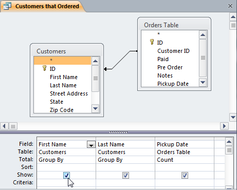Click the Orders Table list scrollbar thumb

coord(203,58)
